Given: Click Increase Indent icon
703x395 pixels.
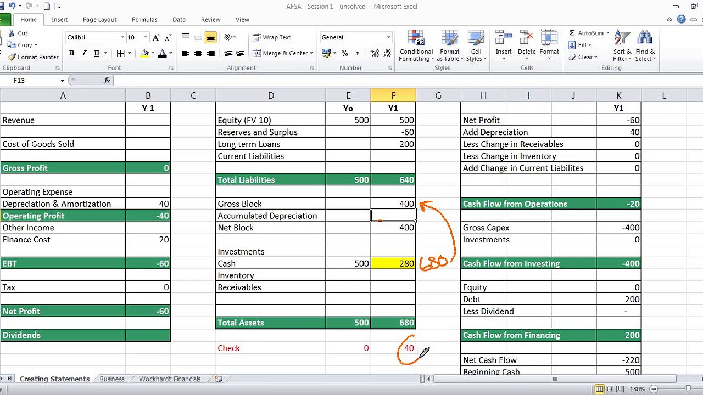Looking at the screenshot, I should [x=240, y=53].
